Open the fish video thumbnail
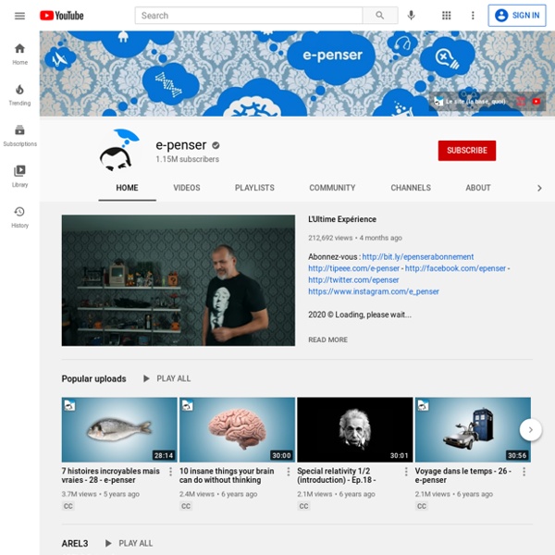Screen dimensions: 555x555 [119, 430]
